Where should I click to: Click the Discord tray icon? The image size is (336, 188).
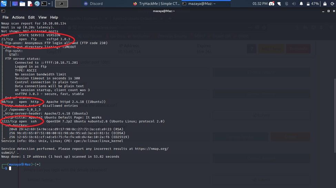point(272,4)
